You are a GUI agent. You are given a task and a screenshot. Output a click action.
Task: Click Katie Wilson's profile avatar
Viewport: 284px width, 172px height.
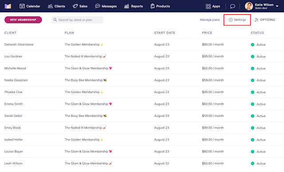coord(249,6)
